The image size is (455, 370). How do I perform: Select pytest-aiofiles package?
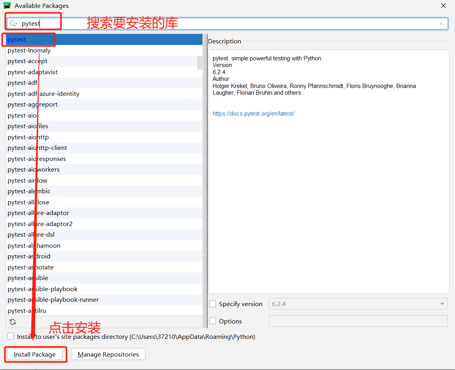click(x=104, y=126)
